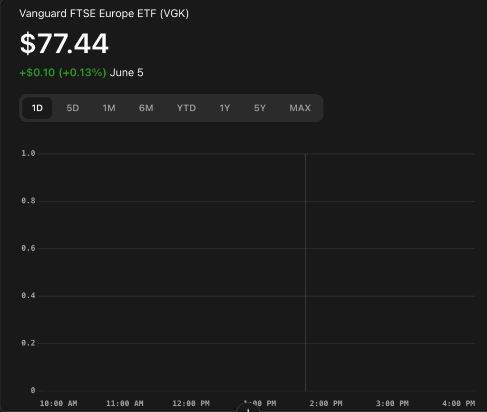
Task: Display the MAX history range
Action: point(300,108)
